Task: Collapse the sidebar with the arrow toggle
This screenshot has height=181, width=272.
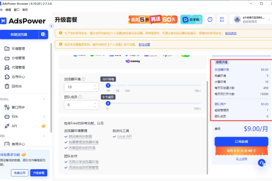Action: click(51, 26)
